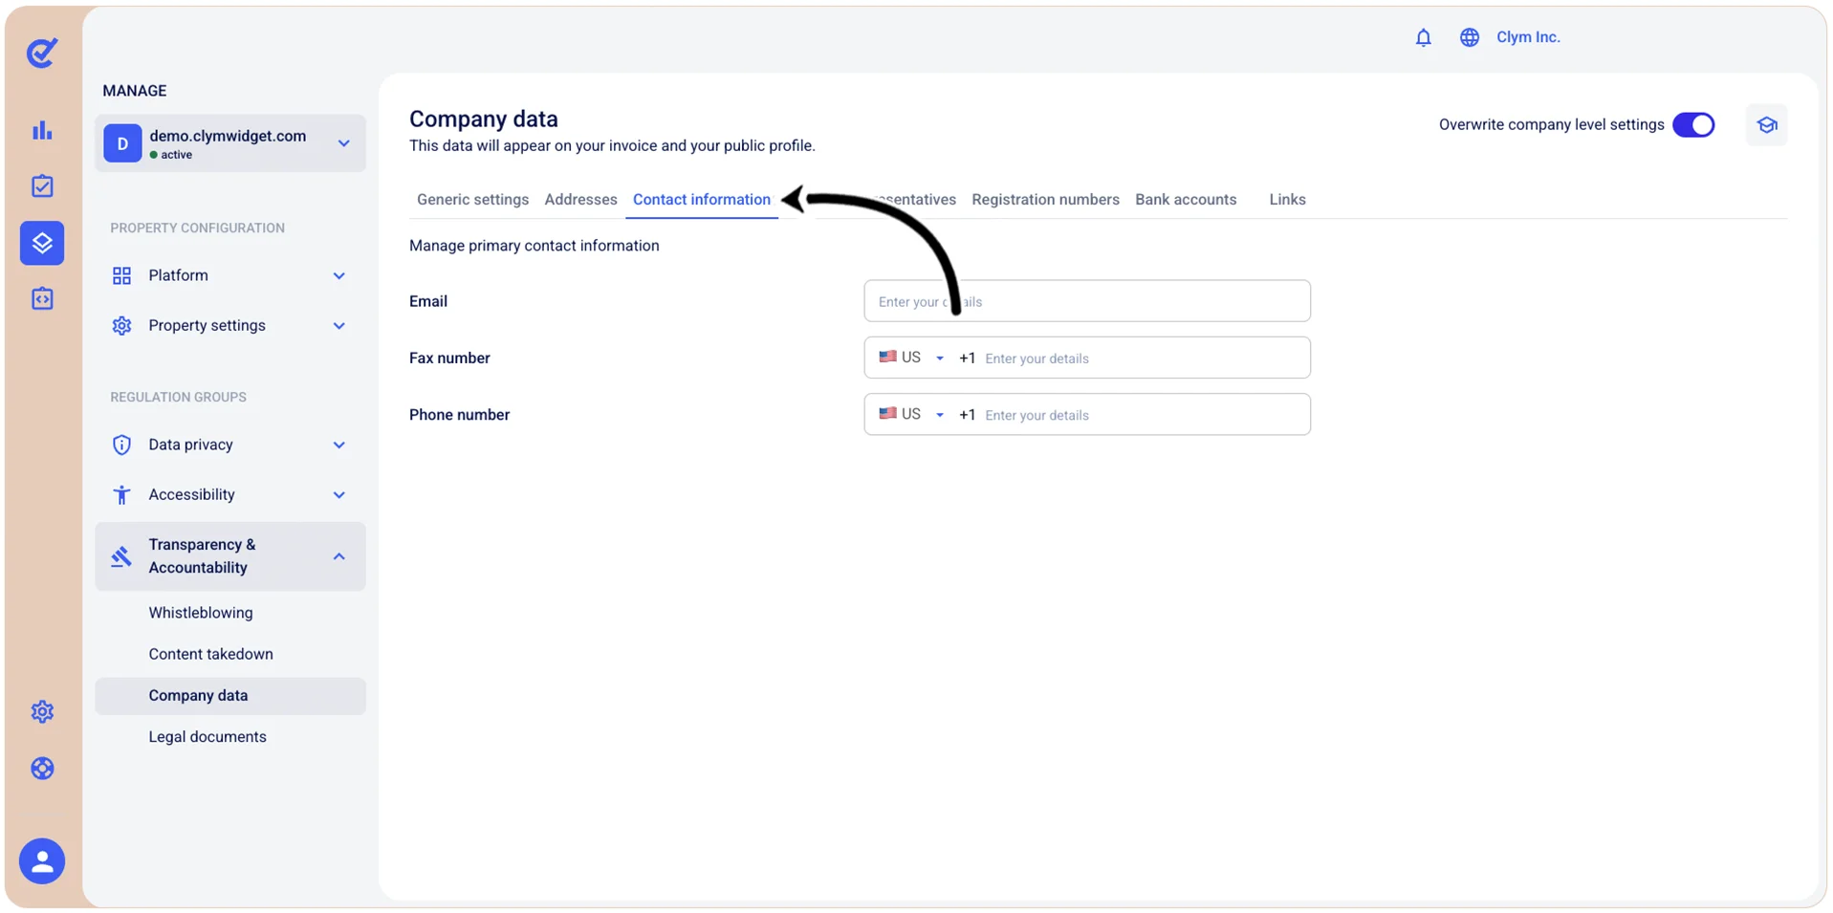Select the layers manage icon
This screenshot has width=1833, height=913.
click(42, 243)
